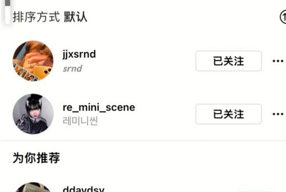The height and width of the screenshot is (192, 286).
Task: Select the jjxsrnd list row
Action: point(143,61)
